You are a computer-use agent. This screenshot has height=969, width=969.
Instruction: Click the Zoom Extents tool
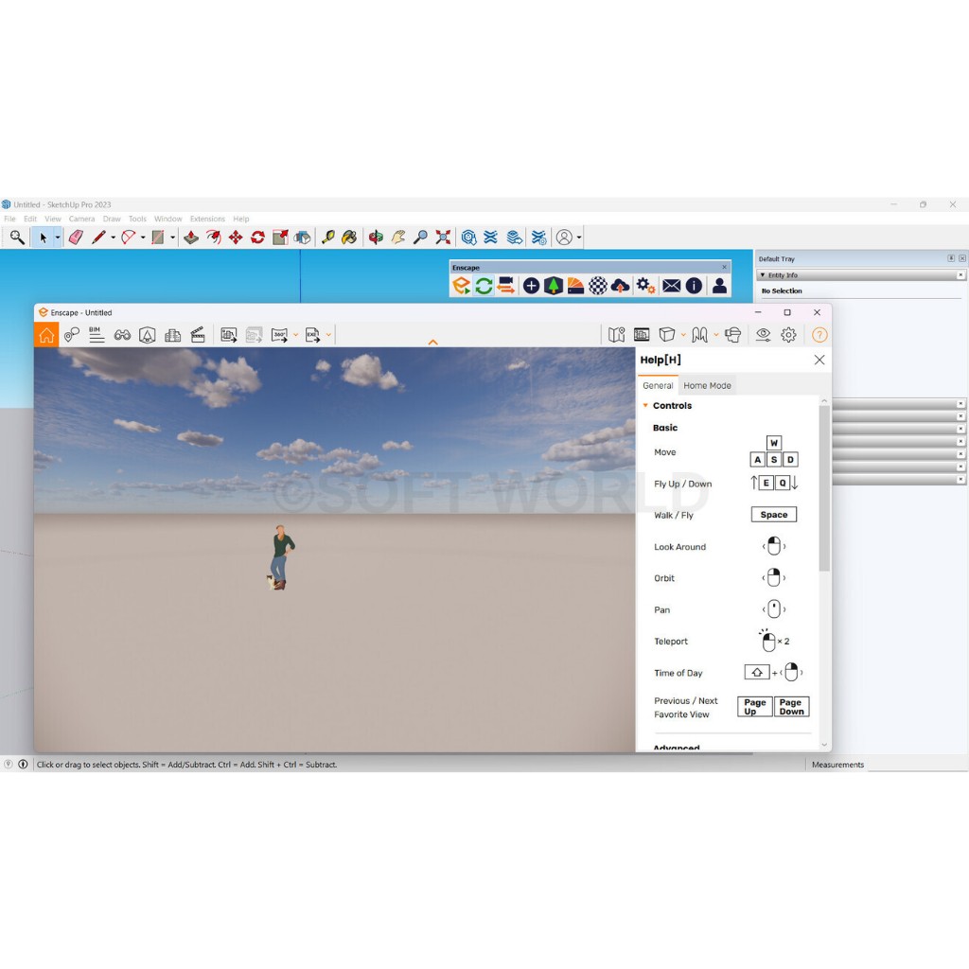coord(443,238)
